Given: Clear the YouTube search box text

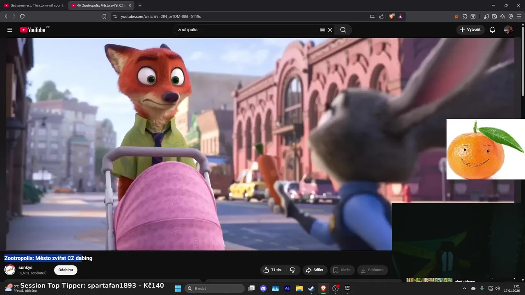Looking at the screenshot, I should click(x=330, y=30).
